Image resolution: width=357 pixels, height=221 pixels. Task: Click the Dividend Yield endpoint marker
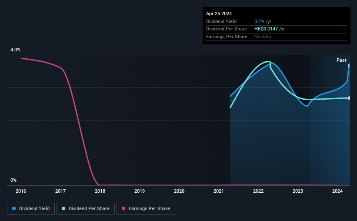pos(350,66)
